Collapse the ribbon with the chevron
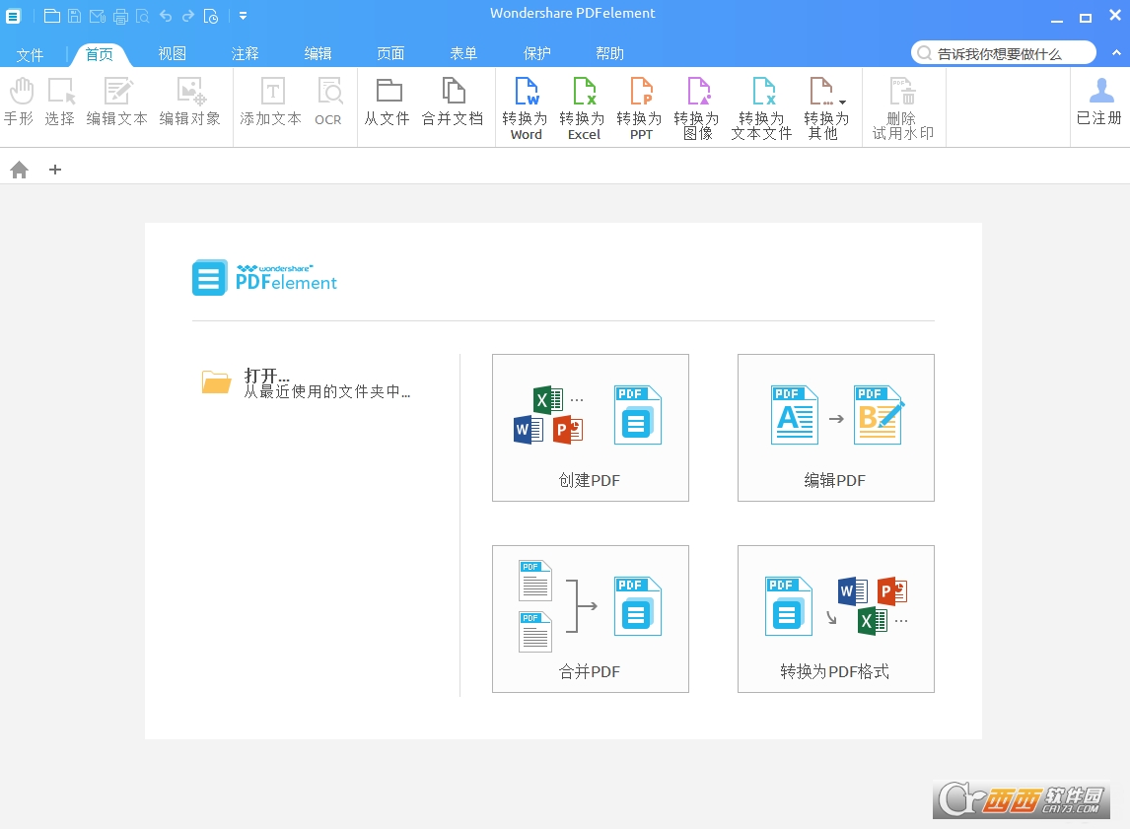The width and height of the screenshot is (1130, 829). coord(1116,52)
